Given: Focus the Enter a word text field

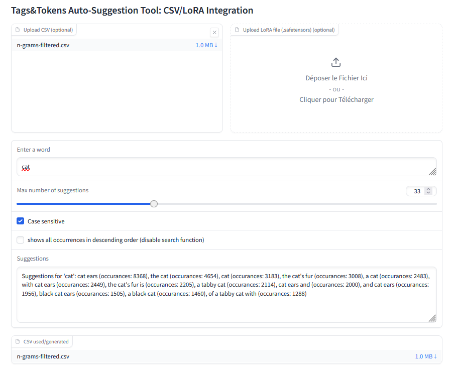Looking at the screenshot, I should tap(226, 167).
